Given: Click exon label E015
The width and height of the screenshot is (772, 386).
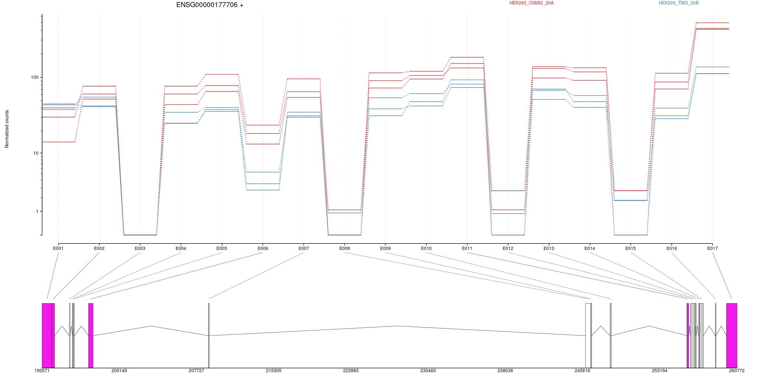Looking at the screenshot, I should [x=630, y=248].
